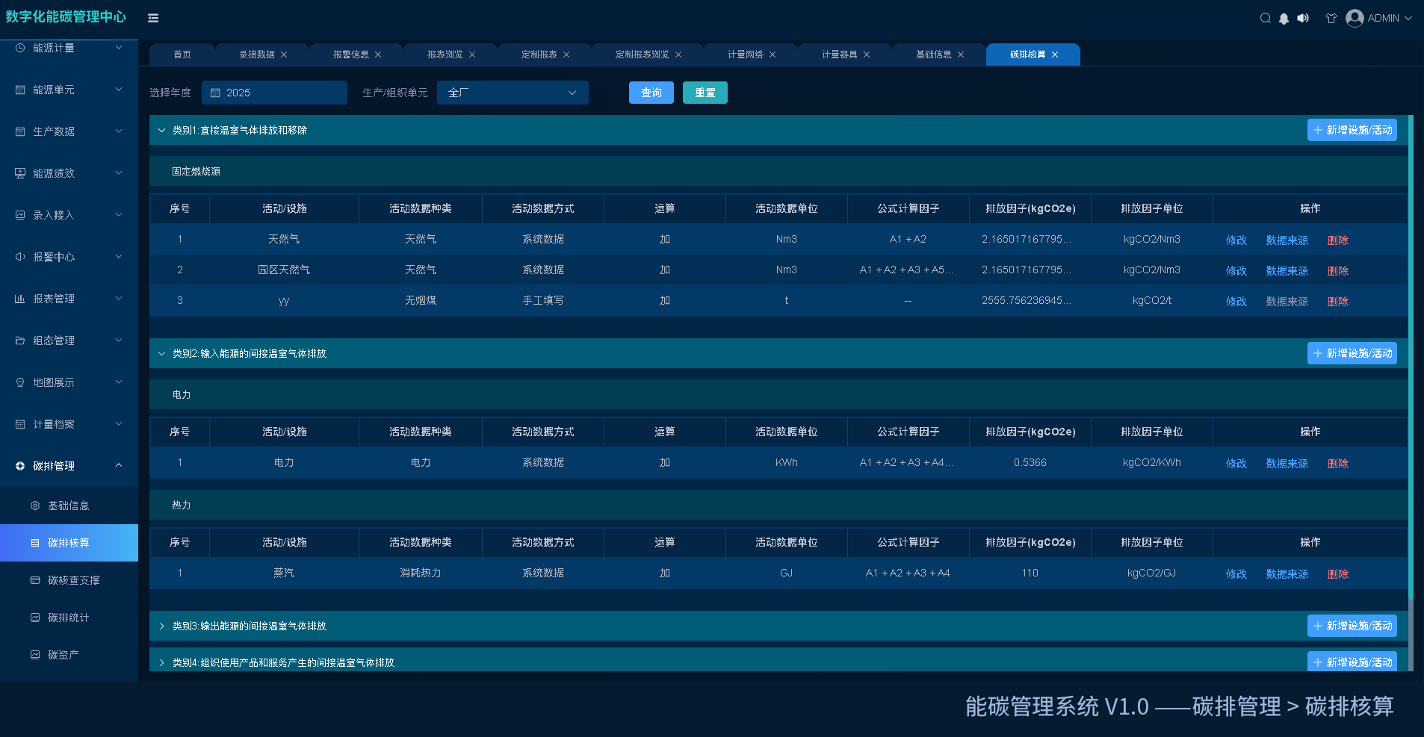This screenshot has height=737, width=1424.
Task: Collapse the 类别1 直接温室气体排放和移除 section
Action: click(161, 130)
